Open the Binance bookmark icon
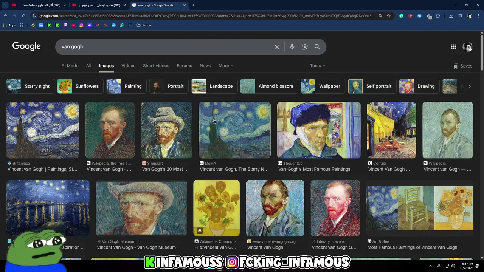484x272 pixels. coord(33,25)
